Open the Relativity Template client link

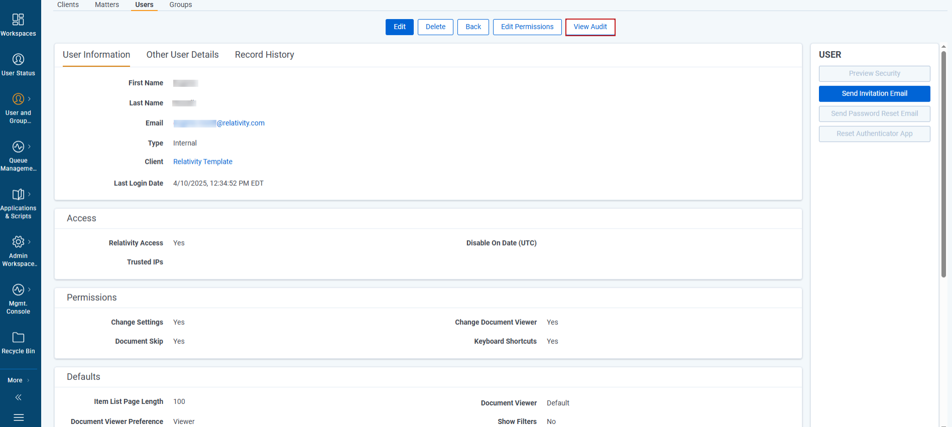[x=202, y=162]
